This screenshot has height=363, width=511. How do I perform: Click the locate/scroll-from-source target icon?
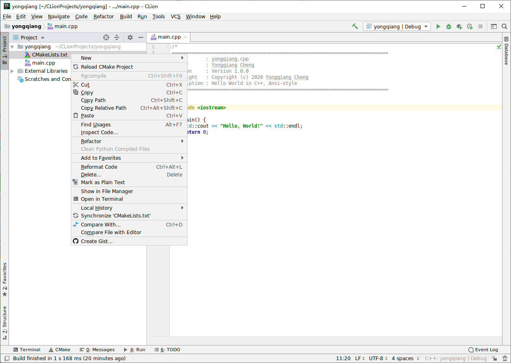click(x=106, y=37)
